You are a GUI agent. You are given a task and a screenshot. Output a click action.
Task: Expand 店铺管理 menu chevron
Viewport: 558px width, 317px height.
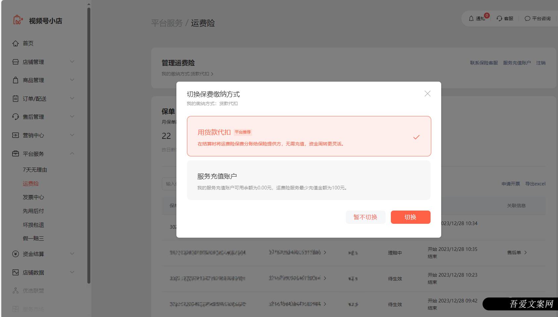(72, 61)
